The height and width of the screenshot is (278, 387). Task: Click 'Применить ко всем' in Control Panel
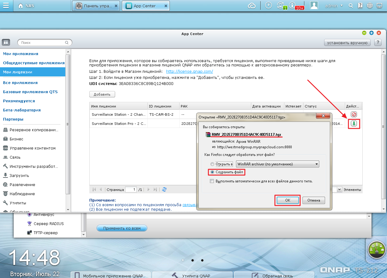coord(122,228)
